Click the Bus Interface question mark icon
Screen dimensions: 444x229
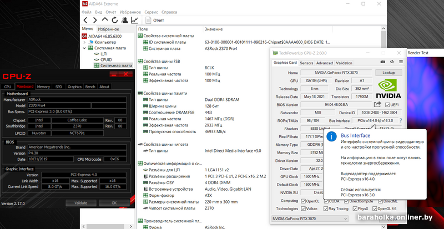tap(400, 120)
